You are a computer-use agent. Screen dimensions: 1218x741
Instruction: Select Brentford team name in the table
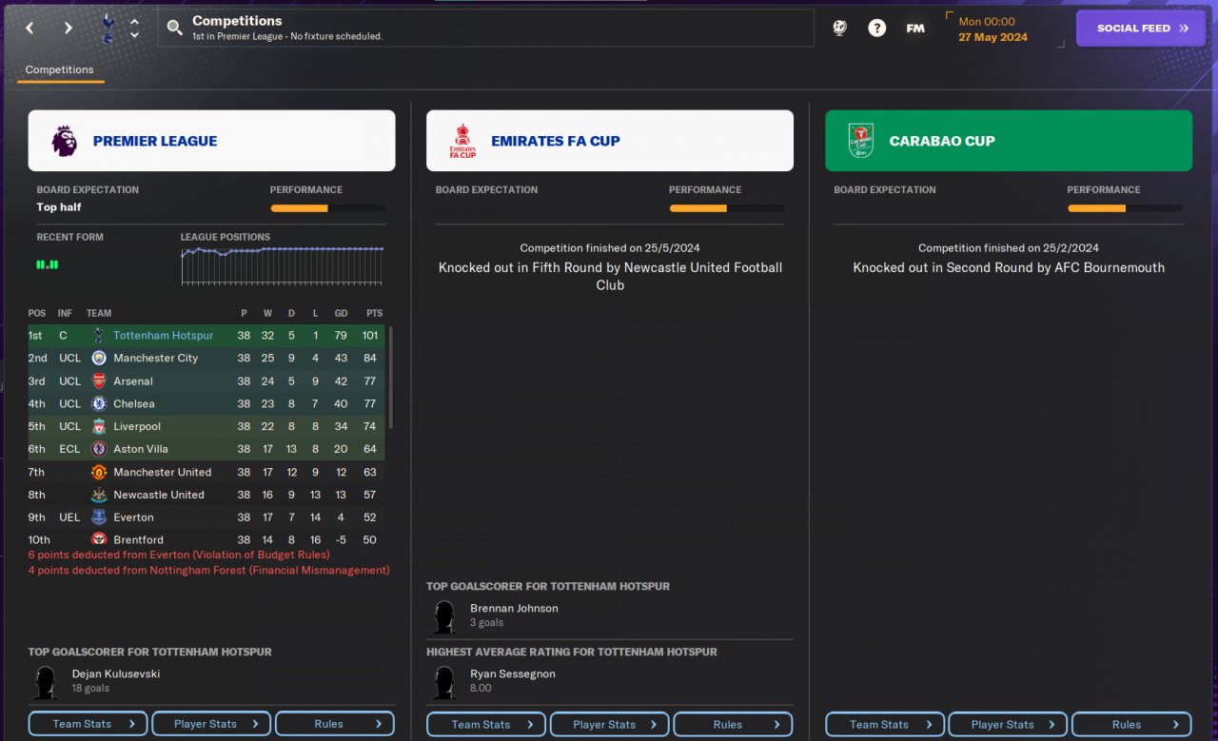[138, 539]
